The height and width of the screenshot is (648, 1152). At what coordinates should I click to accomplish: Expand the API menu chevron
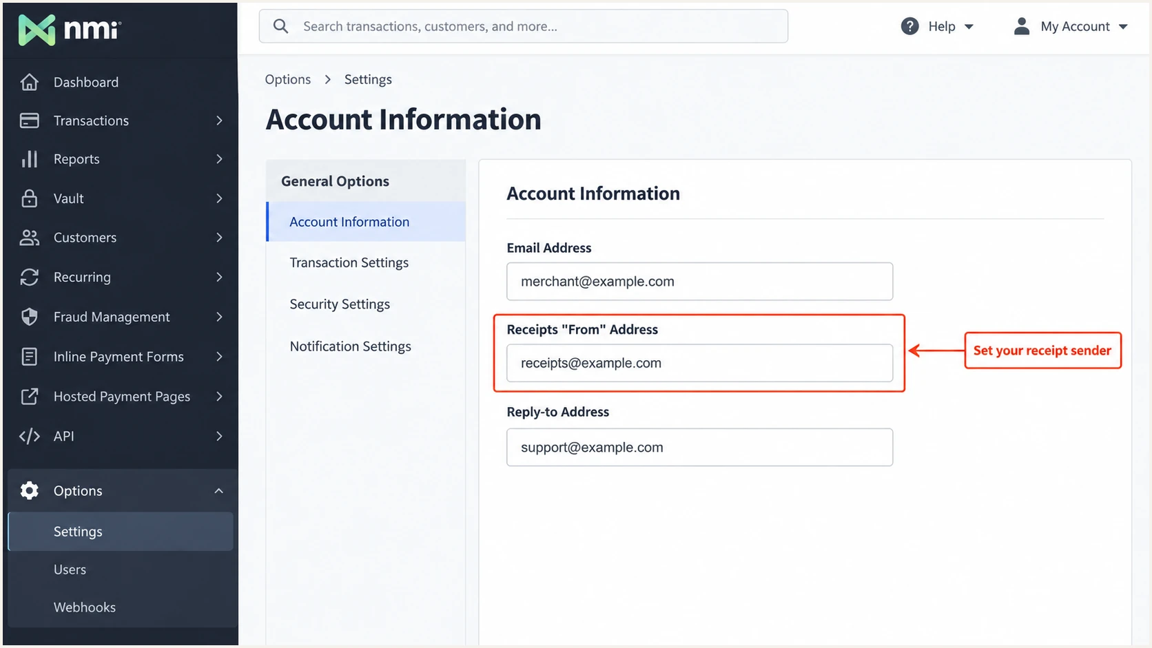tap(219, 436)
